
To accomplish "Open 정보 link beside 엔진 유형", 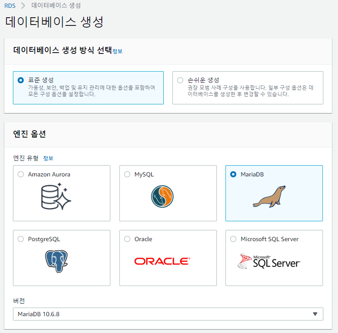I will pyautogui.click(x=48, y=158).
